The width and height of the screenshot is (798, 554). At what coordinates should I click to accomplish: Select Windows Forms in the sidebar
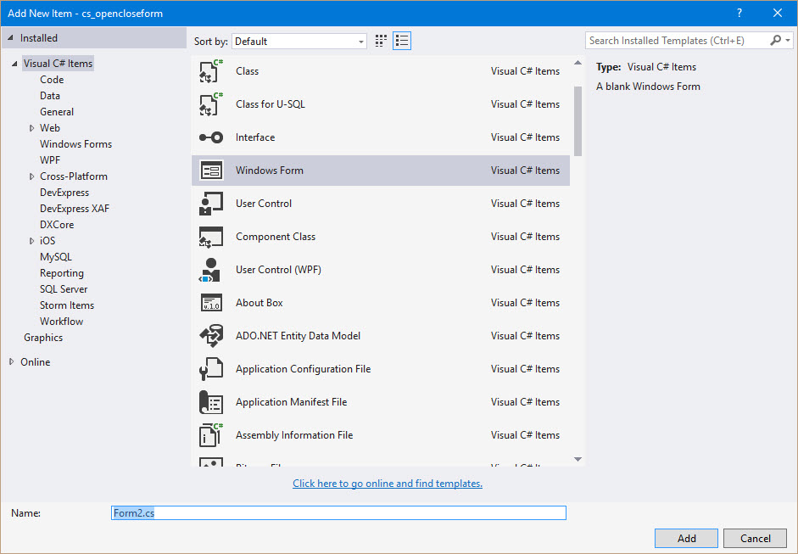(x=75, y=143)
